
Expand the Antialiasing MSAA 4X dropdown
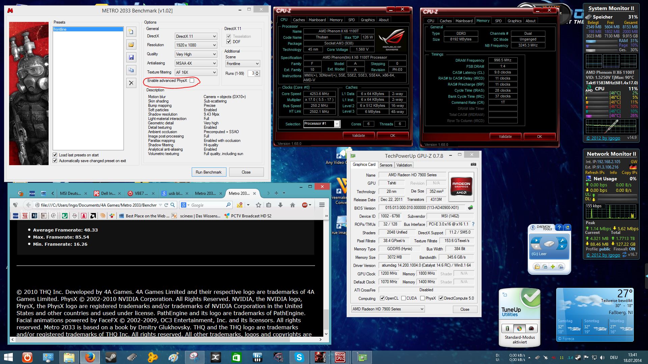point(196,63)
